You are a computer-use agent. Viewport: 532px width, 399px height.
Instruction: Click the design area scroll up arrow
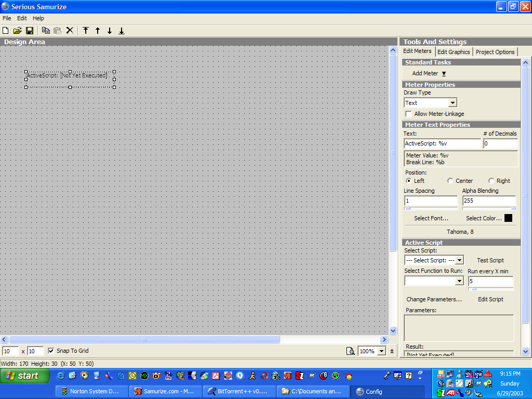coord(393,50)
